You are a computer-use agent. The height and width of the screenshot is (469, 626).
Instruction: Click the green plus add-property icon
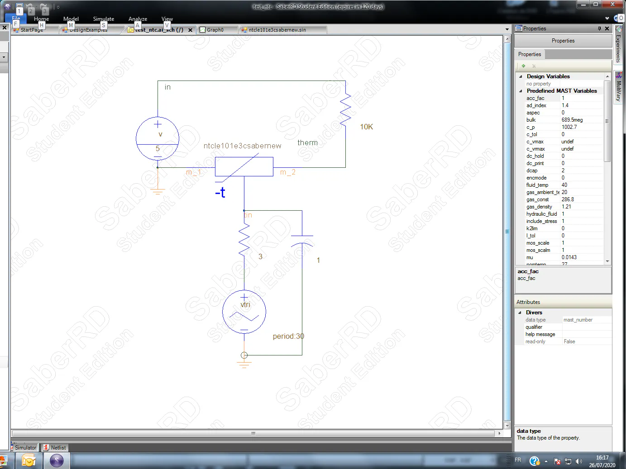(523, 66)
